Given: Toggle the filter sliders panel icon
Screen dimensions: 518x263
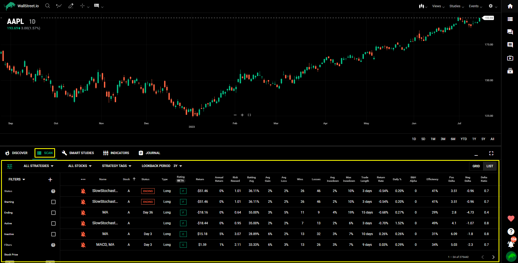Looking at the screenshot, I should pyautogui.click(x=10, y=166).
